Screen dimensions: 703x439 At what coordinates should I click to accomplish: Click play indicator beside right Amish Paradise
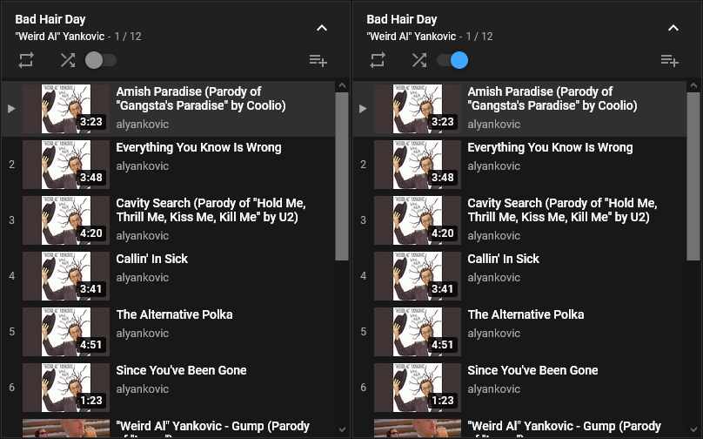[x=363, y=109]
